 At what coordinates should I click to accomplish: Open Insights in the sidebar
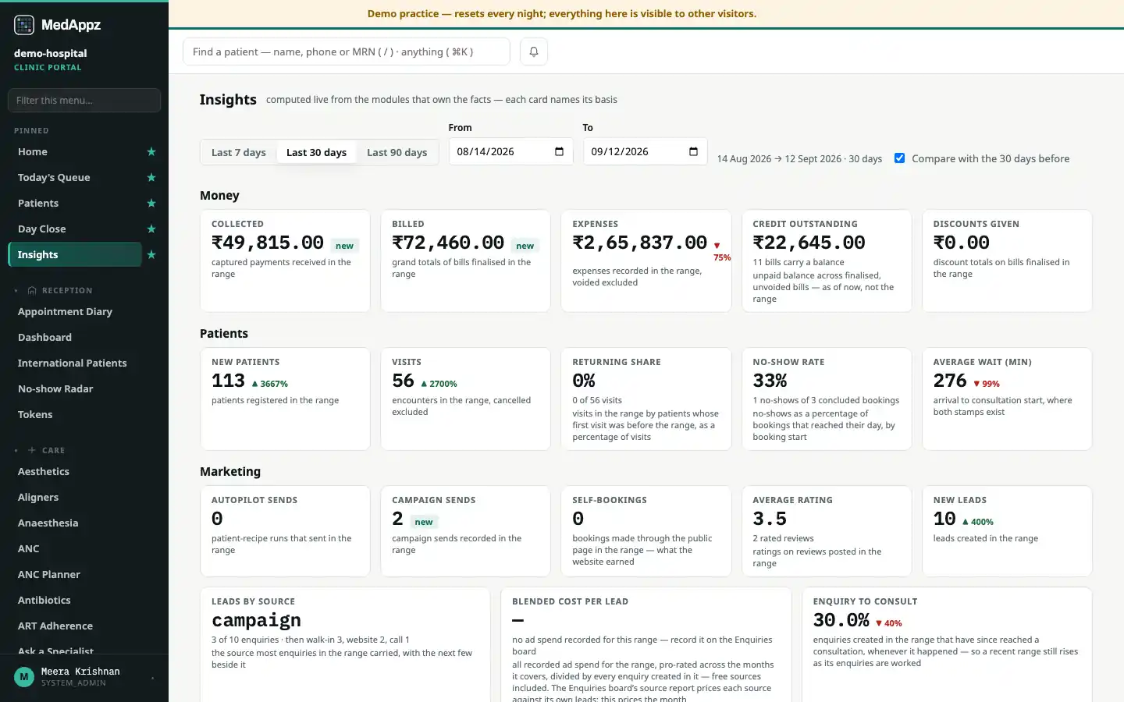[x=75, y=254]
